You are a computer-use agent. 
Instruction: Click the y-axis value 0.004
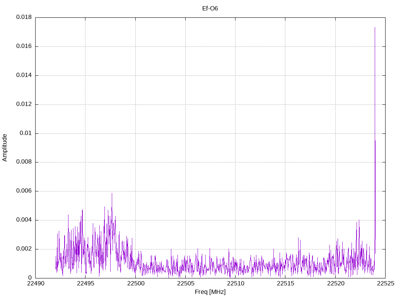pyautogui.click(x=24, y=220)
